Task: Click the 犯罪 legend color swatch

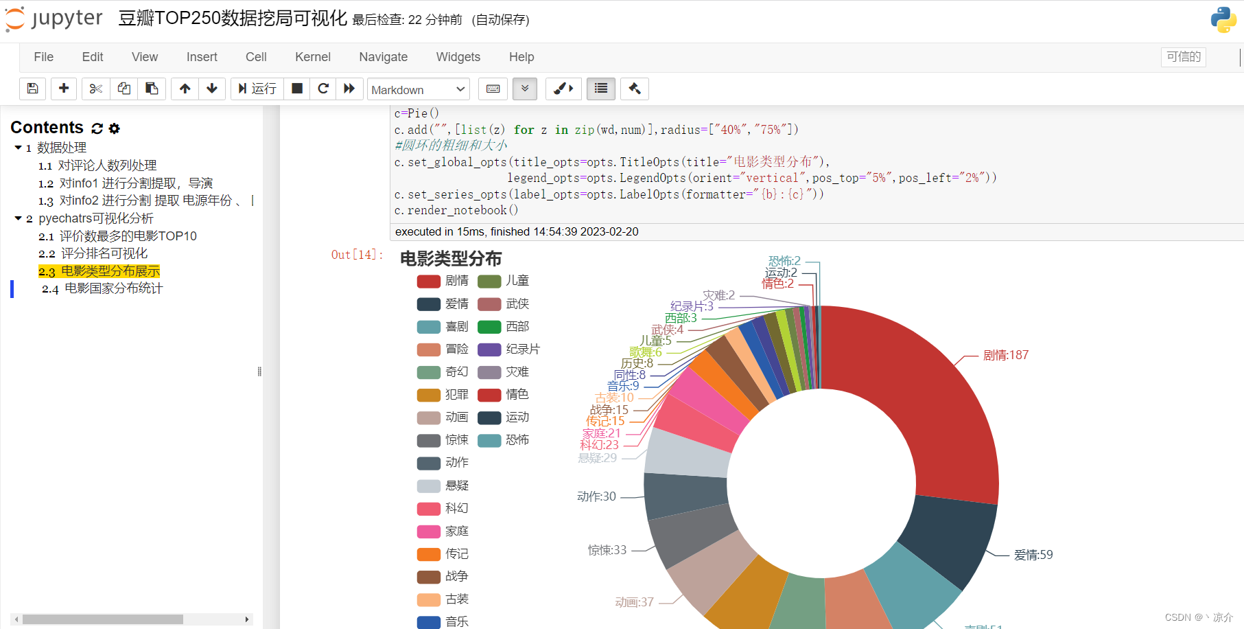Action: tap(429, 395)
